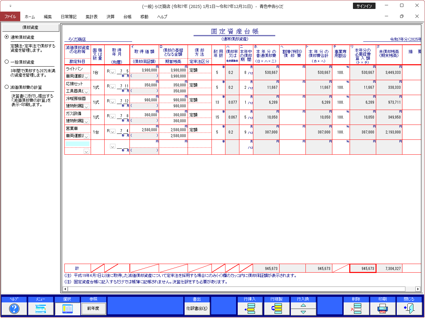Open era dropdown for 営業車 acquisition date
The width and height of the screenshot is (425, 318).
(x=113, y=131)
